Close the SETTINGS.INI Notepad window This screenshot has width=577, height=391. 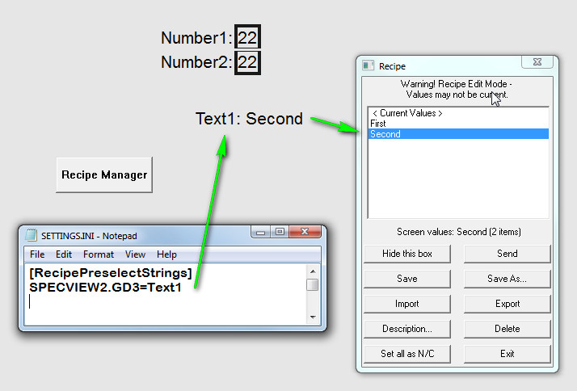click(x=305, y=232)
